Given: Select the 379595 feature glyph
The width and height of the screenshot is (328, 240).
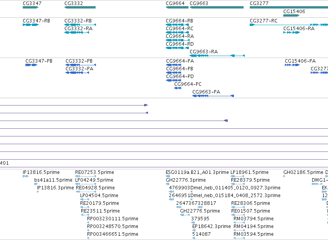Looking at the screenshot, I should tap(193, 223).
